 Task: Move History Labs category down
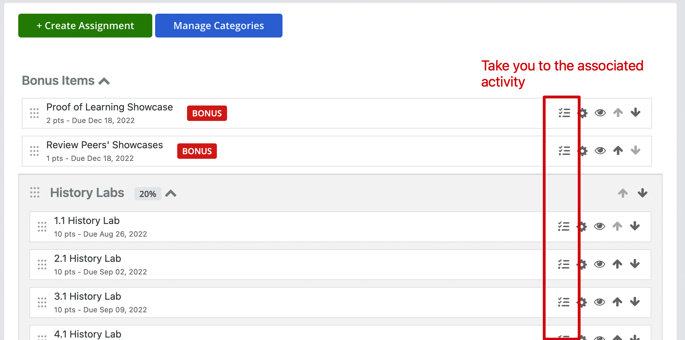coord(643,193)
